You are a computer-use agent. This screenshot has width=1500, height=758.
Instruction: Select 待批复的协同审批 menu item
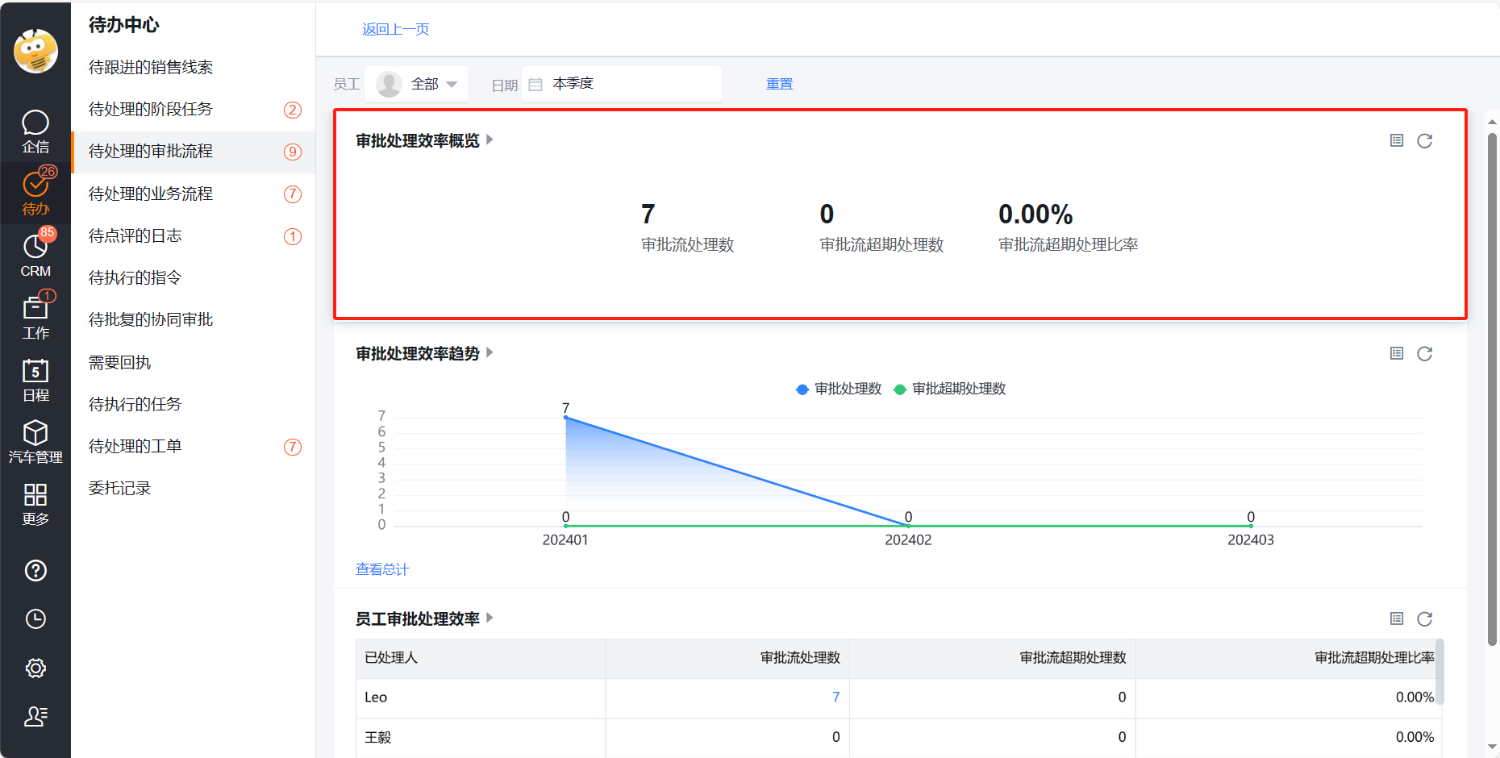click(194, 319)
